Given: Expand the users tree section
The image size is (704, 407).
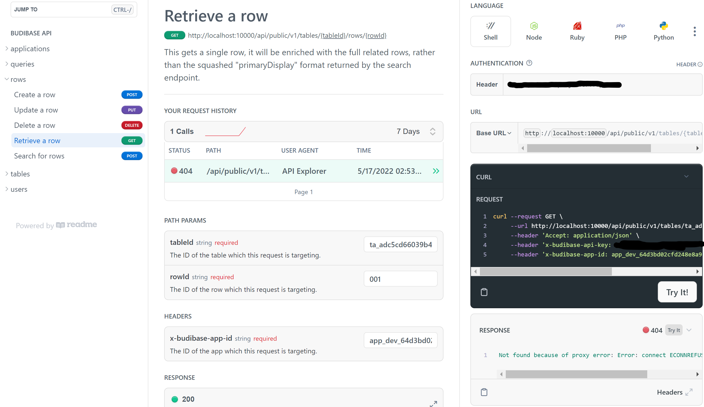Looking at the screenshot, I should coord(7,189).
